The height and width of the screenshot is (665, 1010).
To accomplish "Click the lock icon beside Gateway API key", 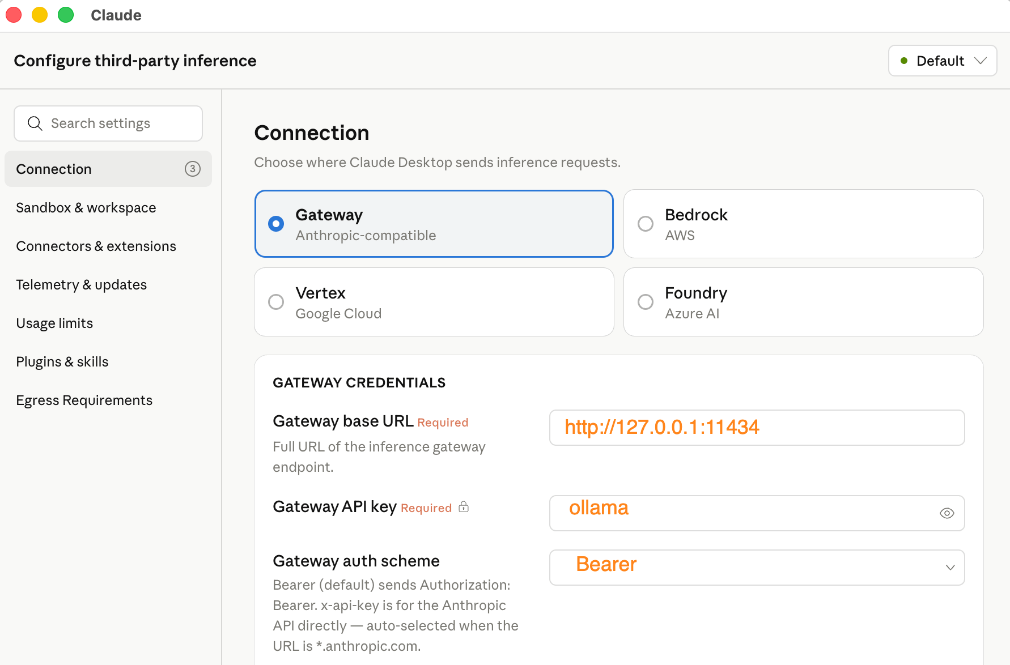I will pyautogui.click(x=464, y=506).
